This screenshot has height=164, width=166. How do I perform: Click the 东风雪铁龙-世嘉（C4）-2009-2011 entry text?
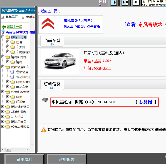point(85,102)
